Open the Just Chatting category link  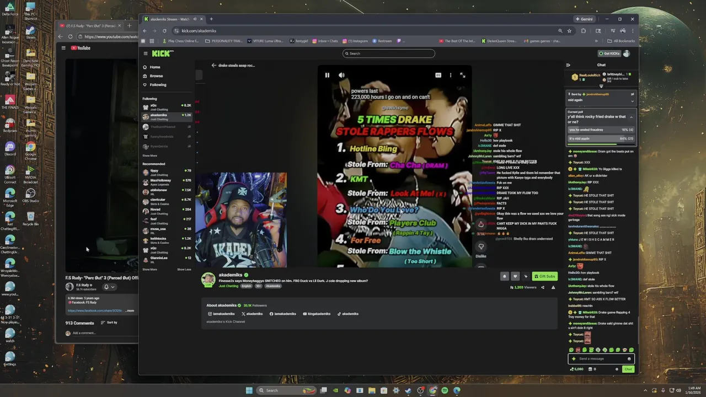[x=228, y=286]
